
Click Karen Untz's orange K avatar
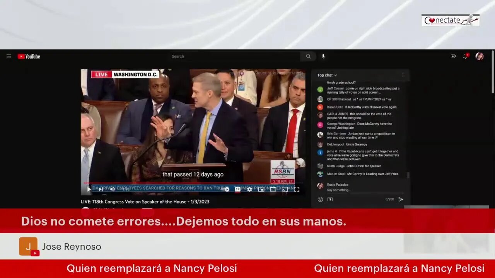pos(320,107)
